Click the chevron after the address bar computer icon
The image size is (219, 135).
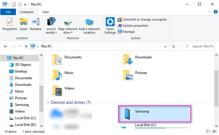(38, 47)
